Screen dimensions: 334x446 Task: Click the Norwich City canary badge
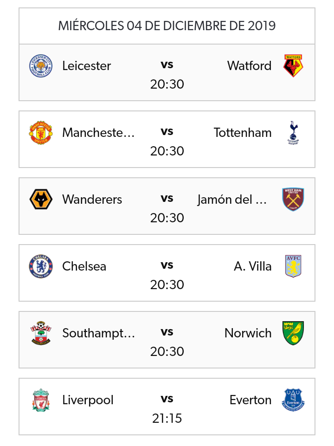293,333
